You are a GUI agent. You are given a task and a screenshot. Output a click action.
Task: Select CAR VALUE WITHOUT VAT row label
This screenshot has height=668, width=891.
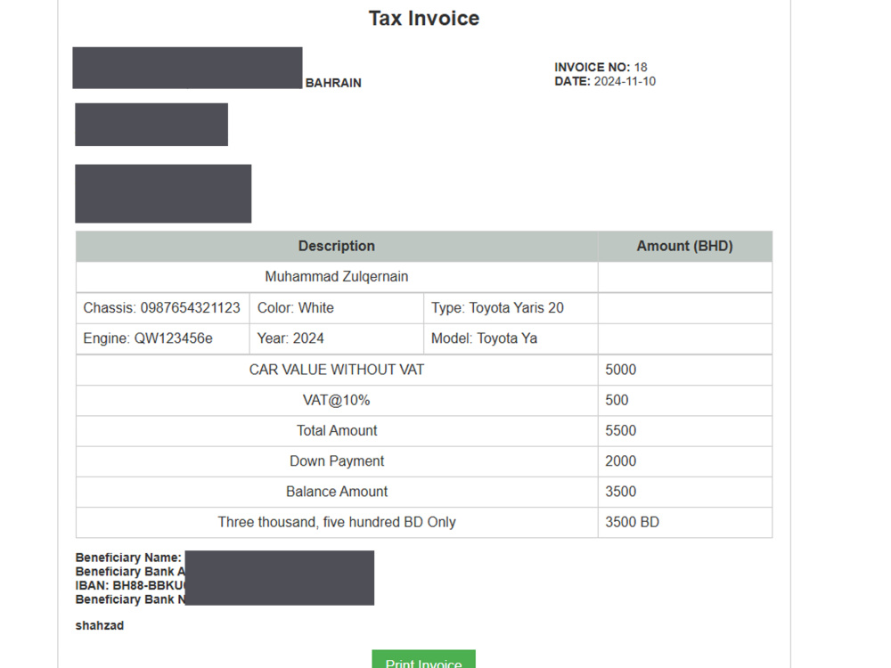tap(337, 370)
